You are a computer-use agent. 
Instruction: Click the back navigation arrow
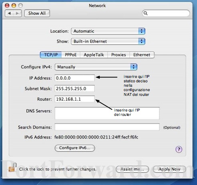[x=9, y=13]
